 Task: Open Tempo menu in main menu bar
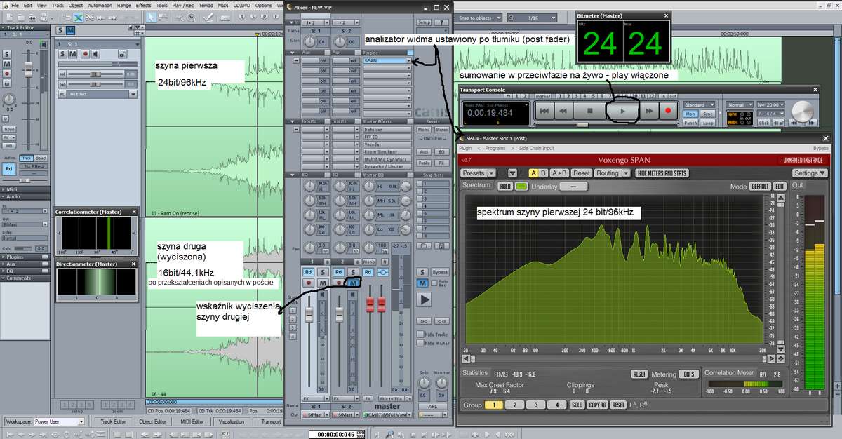tap(206, 5)
